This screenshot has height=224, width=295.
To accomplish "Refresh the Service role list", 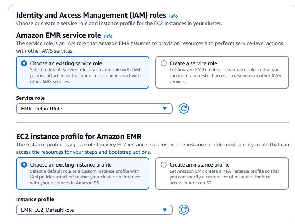I will point(184,109).
